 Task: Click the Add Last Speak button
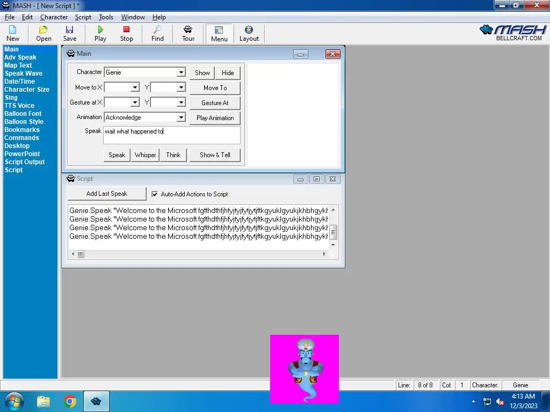pos(107,194)
